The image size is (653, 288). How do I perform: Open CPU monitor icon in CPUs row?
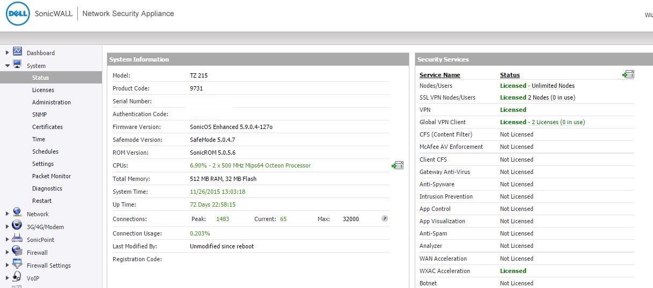398,165
